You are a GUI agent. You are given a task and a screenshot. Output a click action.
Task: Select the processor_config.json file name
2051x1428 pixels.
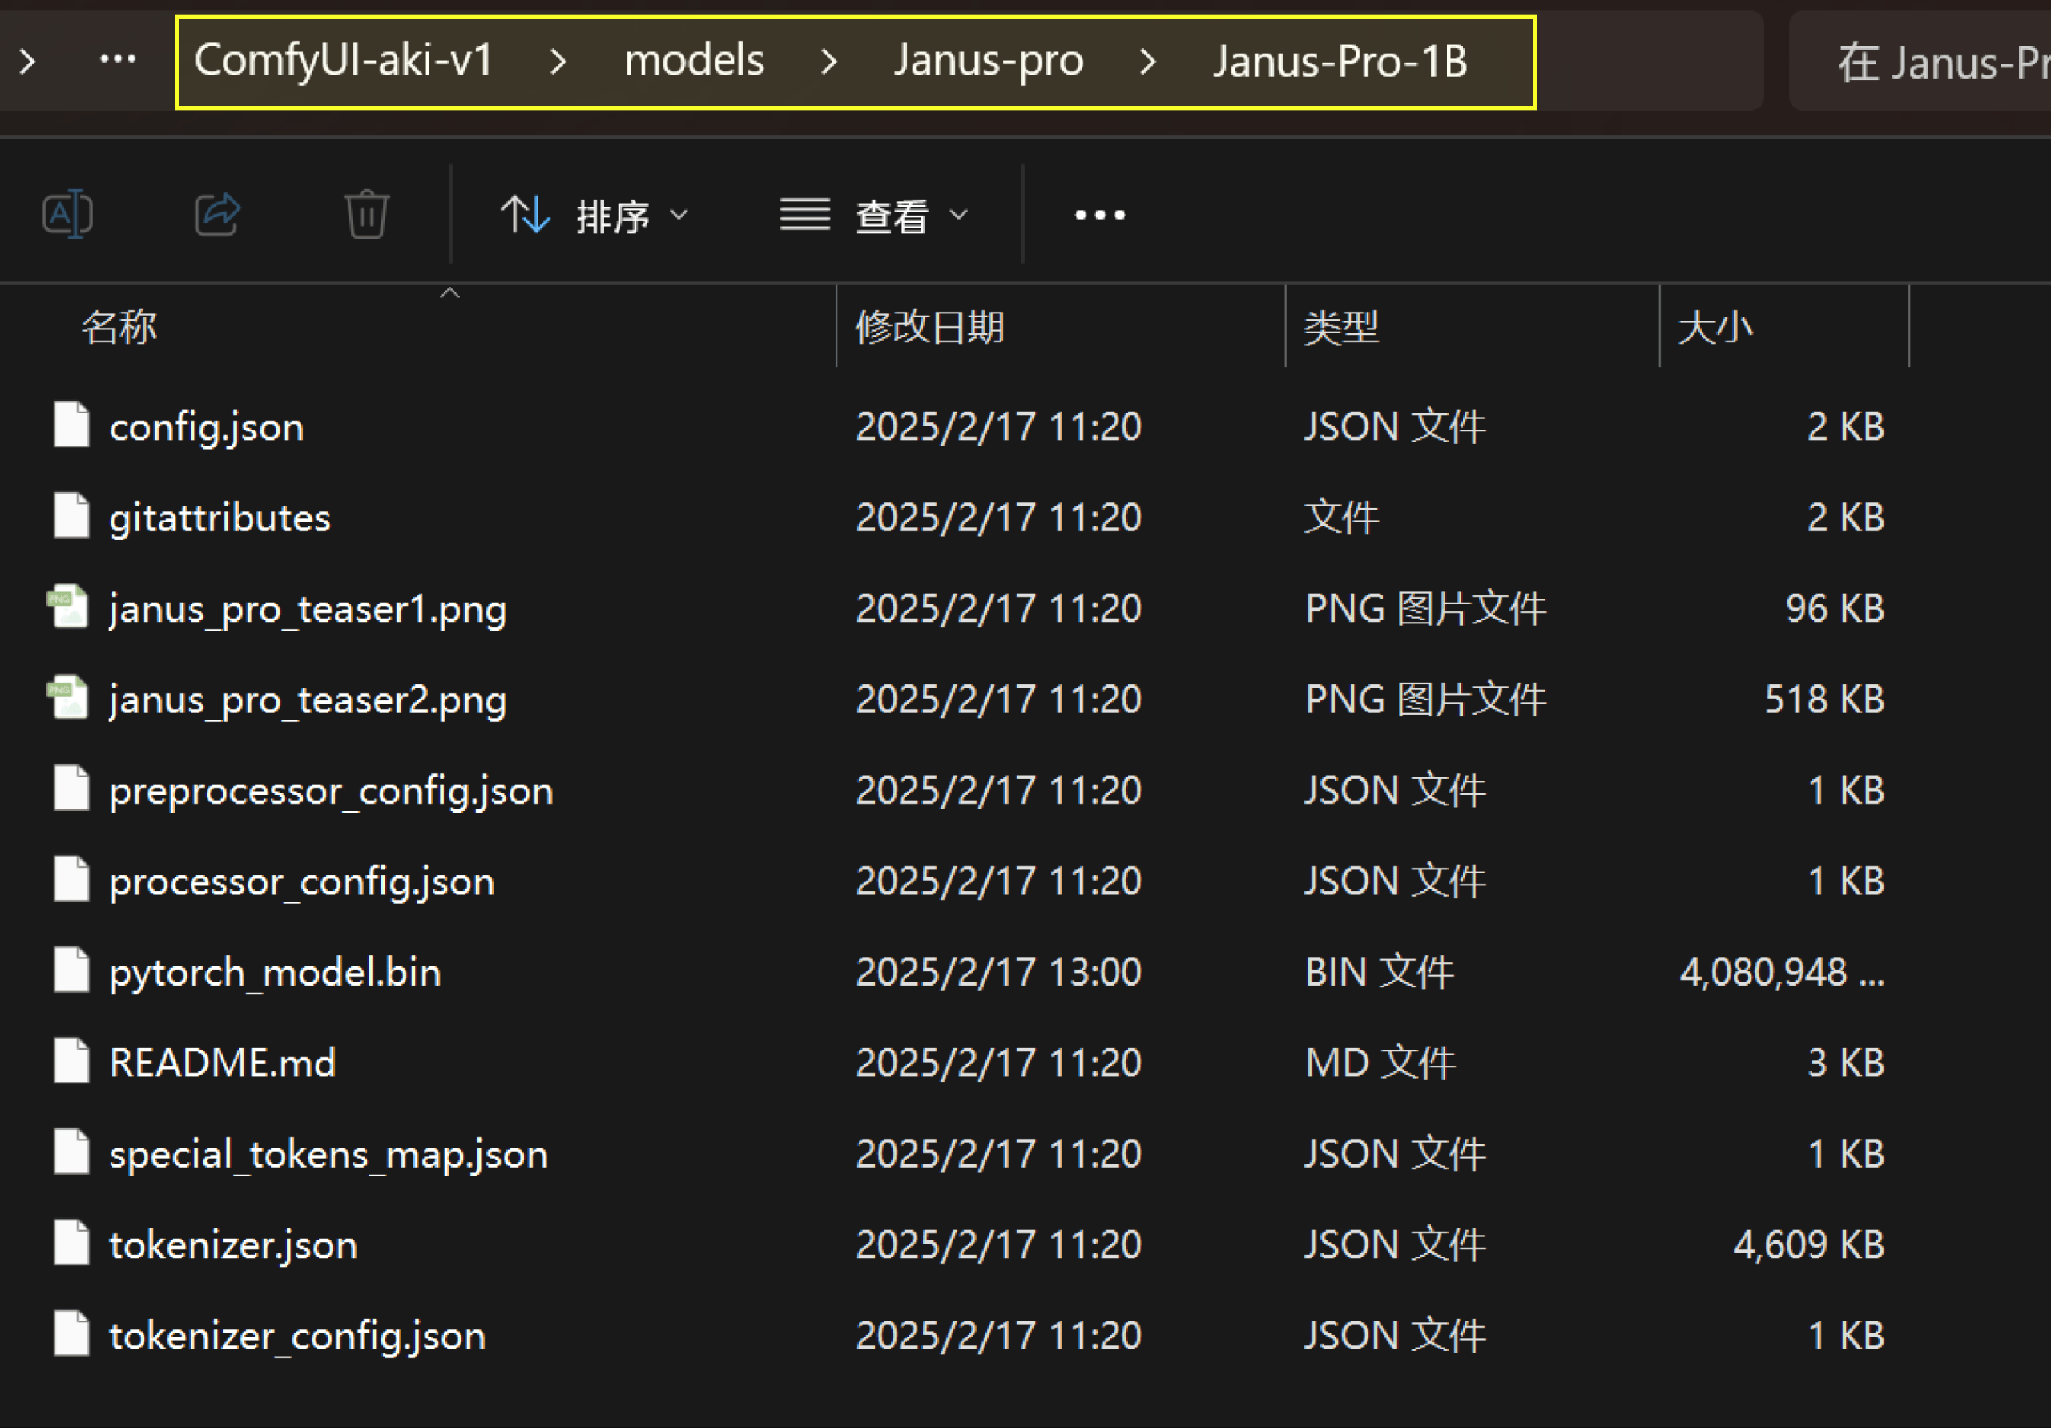pos(302,882)
